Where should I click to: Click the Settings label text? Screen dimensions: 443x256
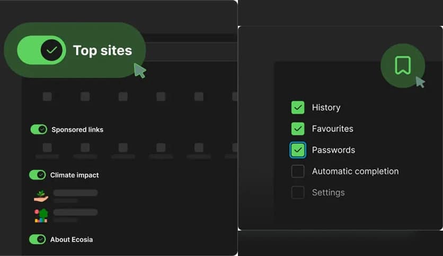(x=329, y=193)
